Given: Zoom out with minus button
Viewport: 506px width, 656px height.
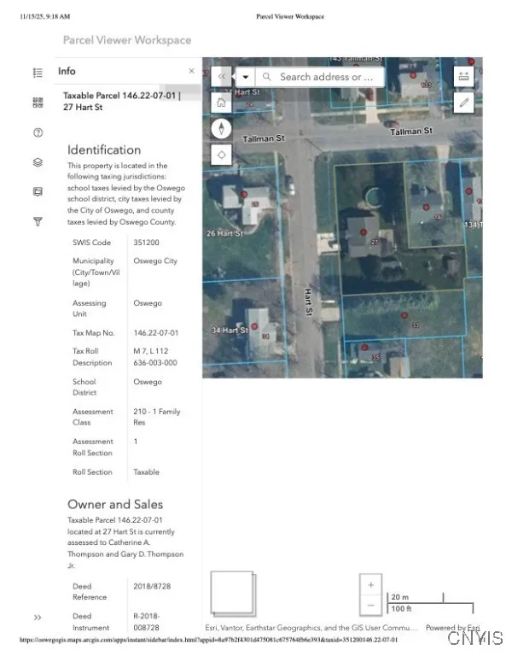Looking at the screenshot, I should [370, 605].
